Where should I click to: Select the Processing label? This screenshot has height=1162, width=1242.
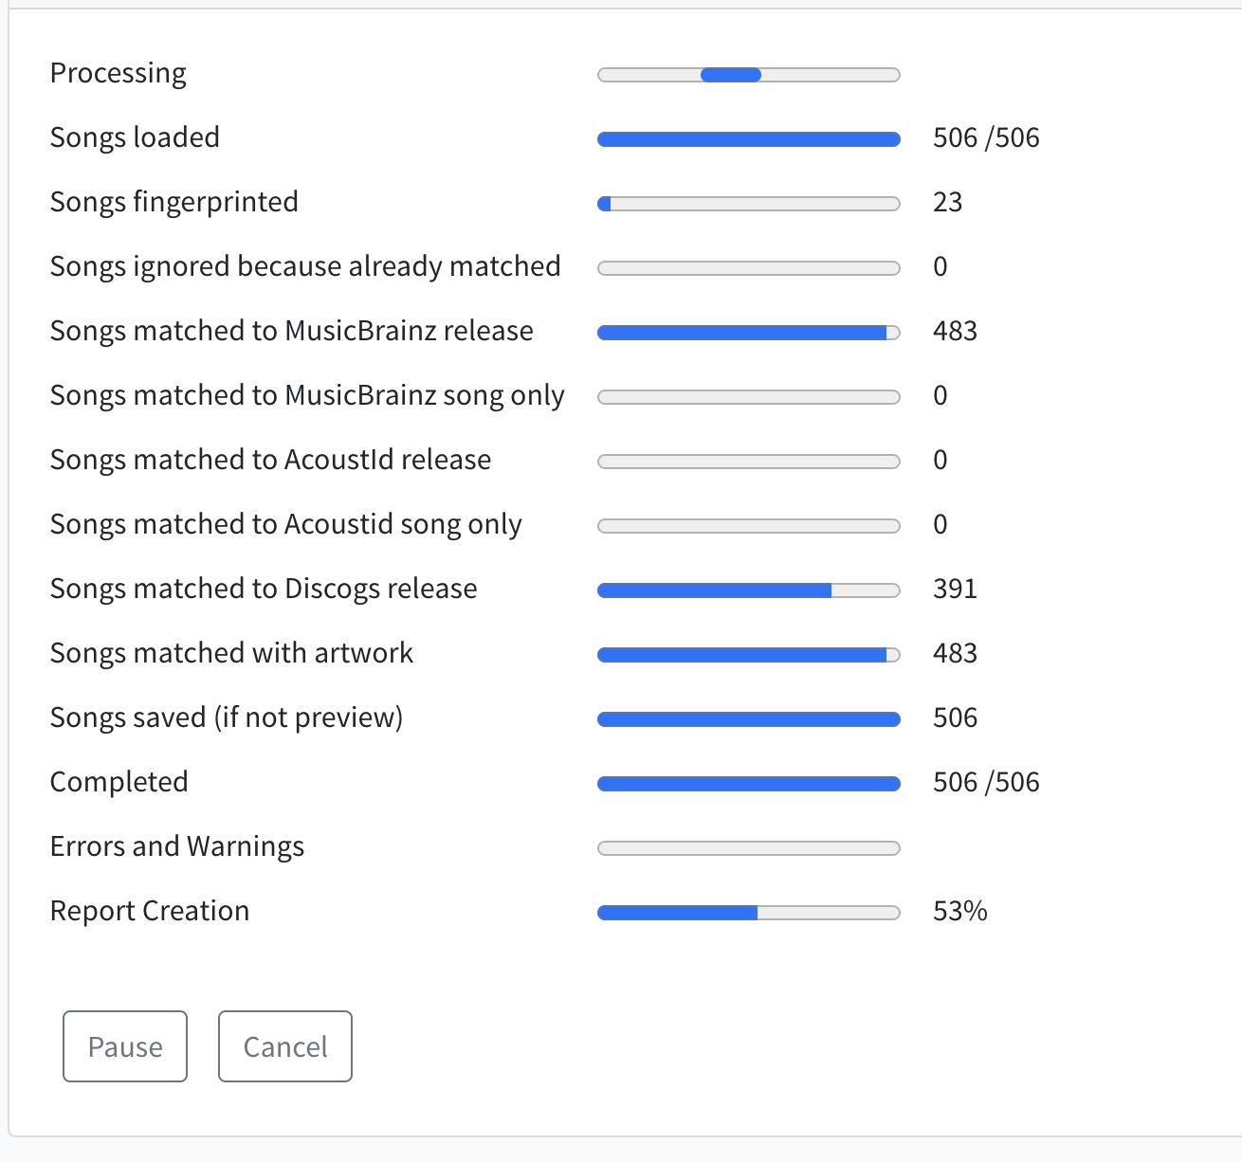(x=119, y=73)
